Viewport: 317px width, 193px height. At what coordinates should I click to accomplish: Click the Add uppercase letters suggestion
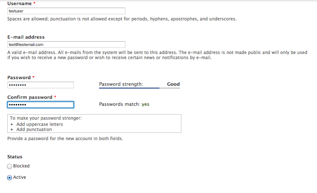coord(39,124)
